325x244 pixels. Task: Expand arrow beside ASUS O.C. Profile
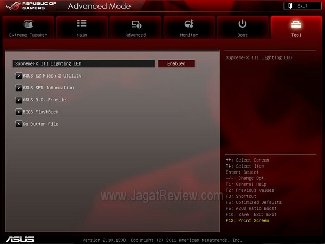tap(18, 100)
